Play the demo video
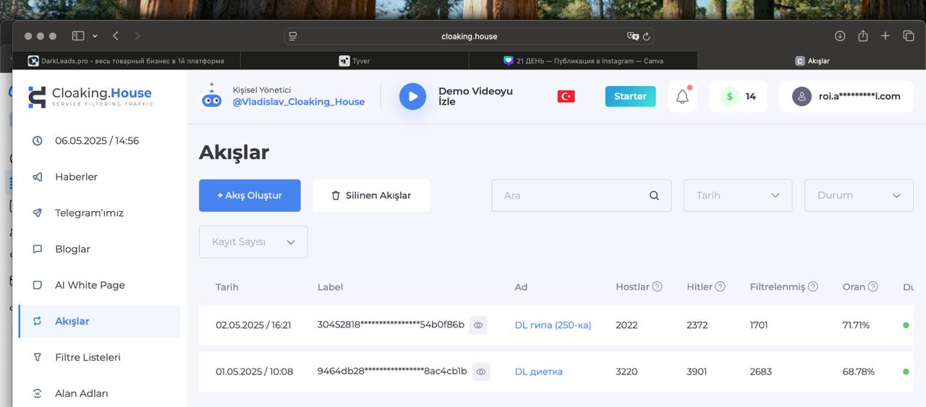Screen dimensions: 926x407 (412, 96)
